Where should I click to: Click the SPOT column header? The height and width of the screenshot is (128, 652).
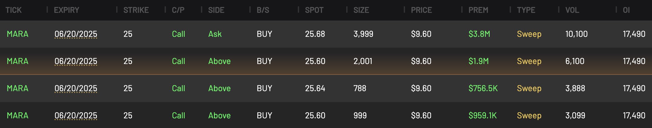314,10
